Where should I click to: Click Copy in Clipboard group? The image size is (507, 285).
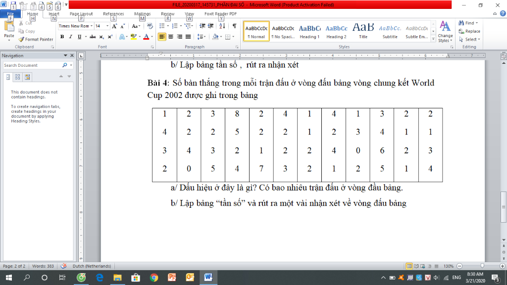pyautogui.click(x=27, y=31)
